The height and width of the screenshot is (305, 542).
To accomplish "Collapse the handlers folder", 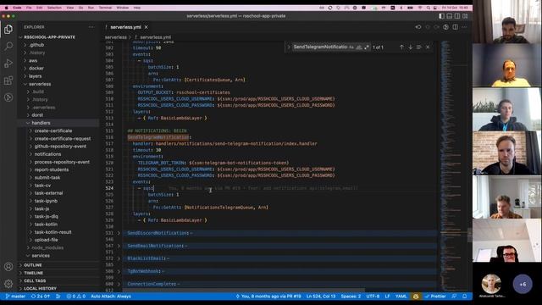I will pyautogui.click(x=41, y=123).
